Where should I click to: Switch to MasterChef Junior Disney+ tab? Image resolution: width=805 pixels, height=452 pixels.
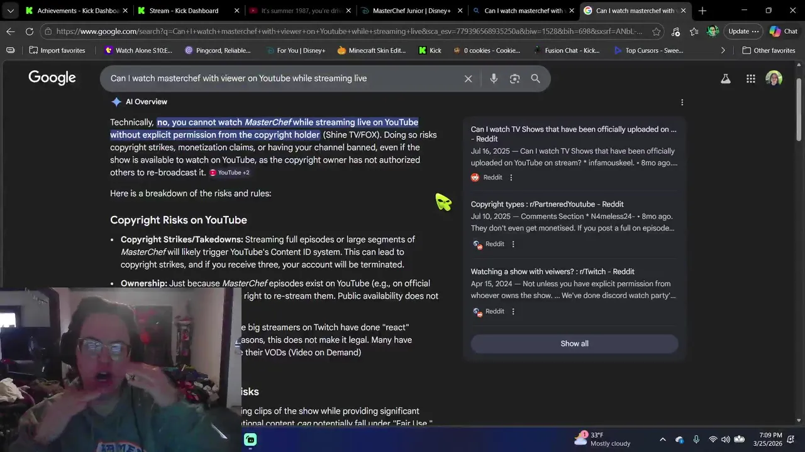411,11
